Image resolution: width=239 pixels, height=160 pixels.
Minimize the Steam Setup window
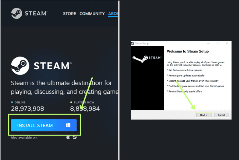[x=208, y=43]
